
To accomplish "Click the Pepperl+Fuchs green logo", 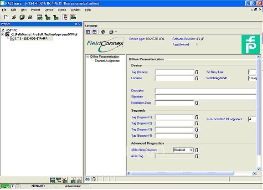I will pyautogui.click(x=251, y=45).
